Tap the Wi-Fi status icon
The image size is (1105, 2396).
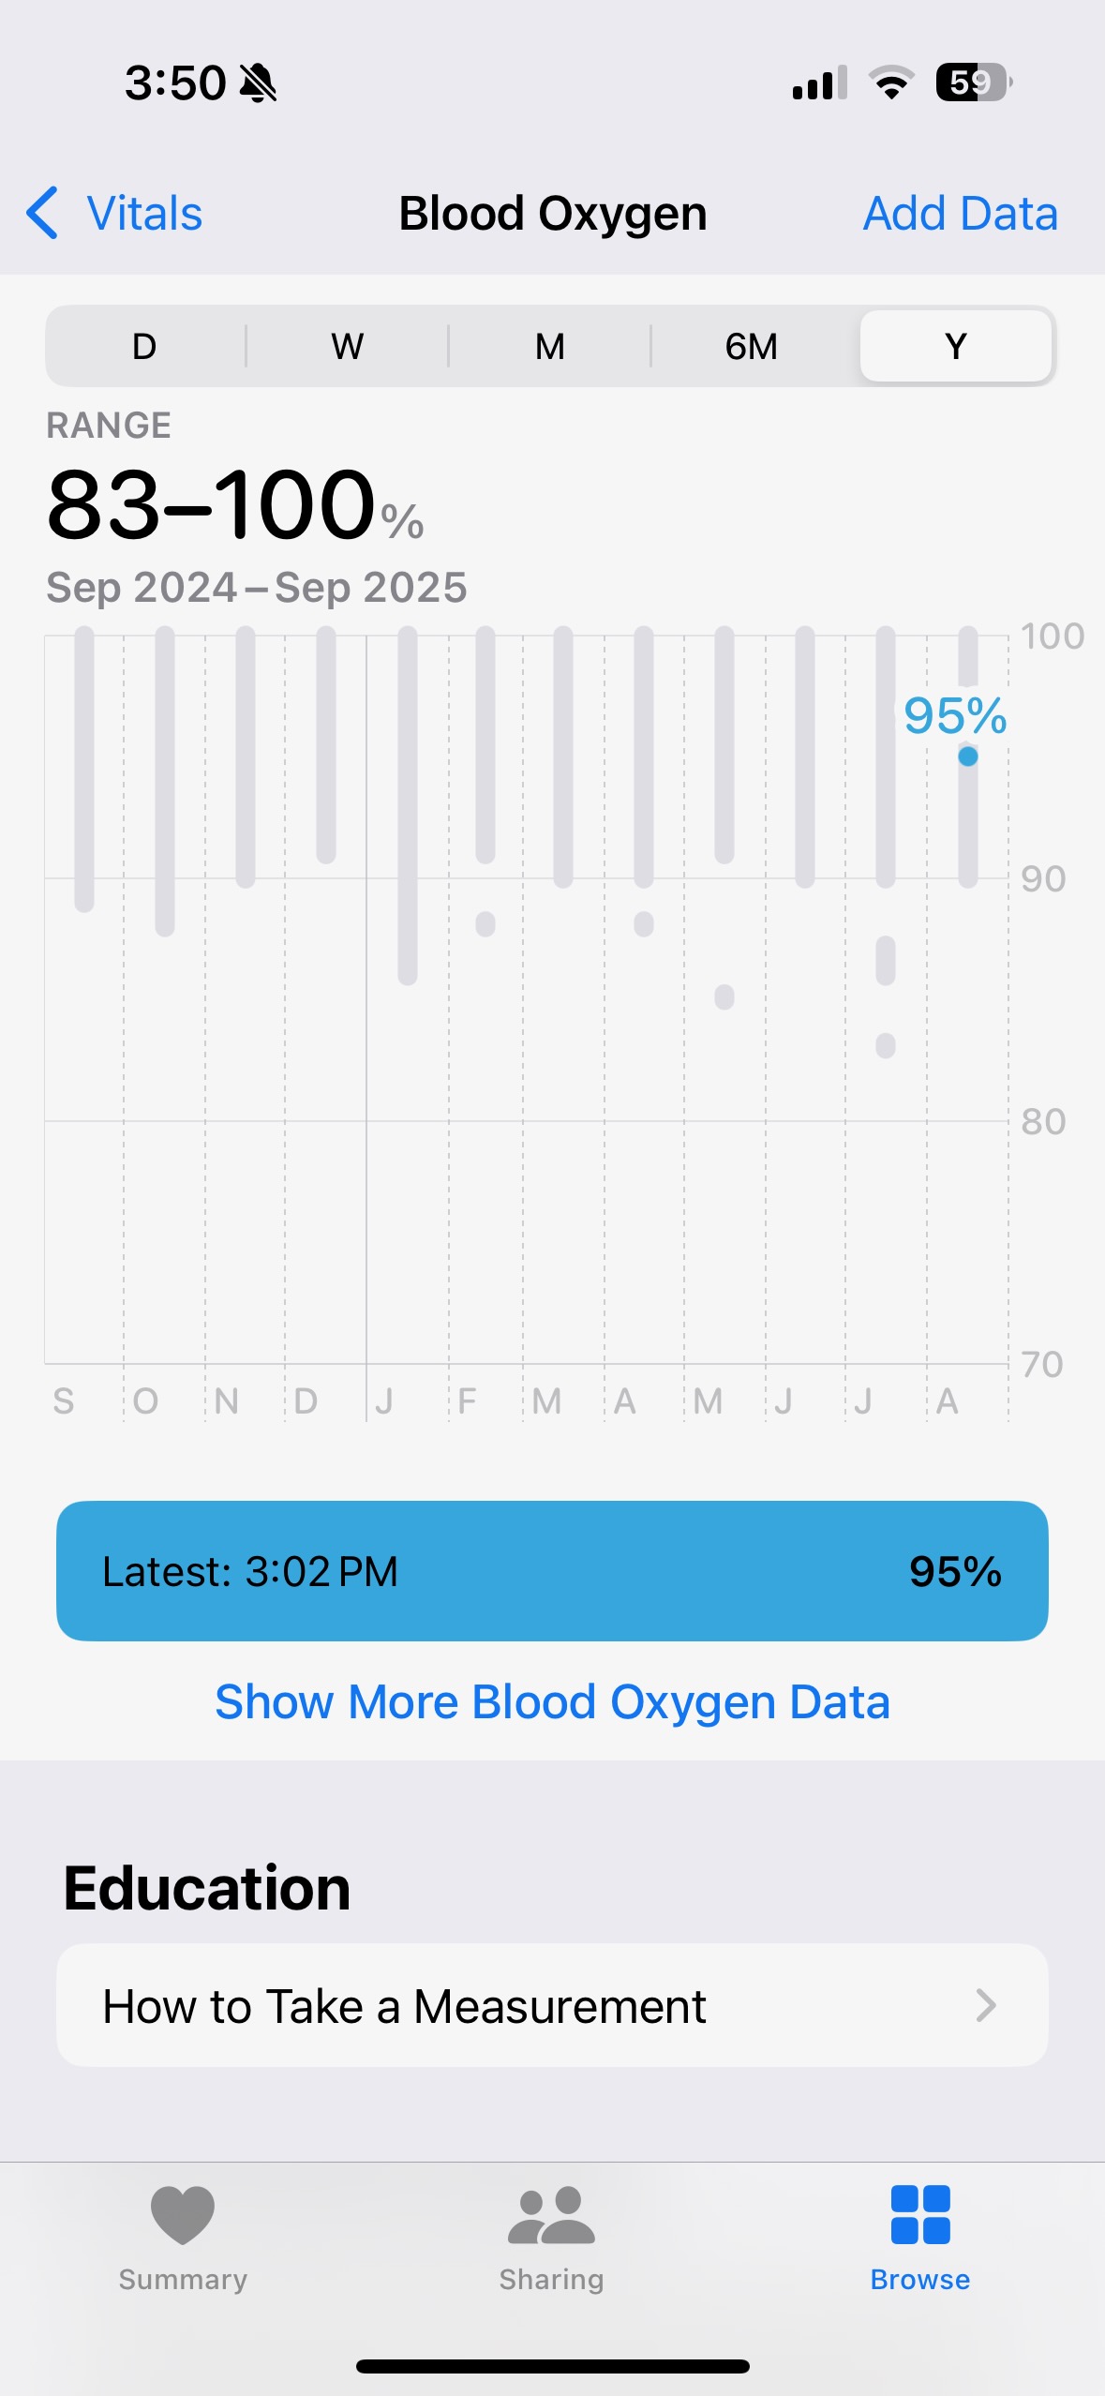[x=891, y=83]
